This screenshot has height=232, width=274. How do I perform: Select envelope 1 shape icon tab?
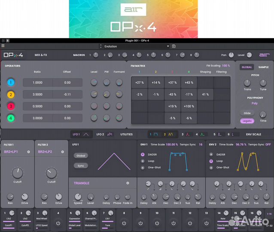click(154, 134)
